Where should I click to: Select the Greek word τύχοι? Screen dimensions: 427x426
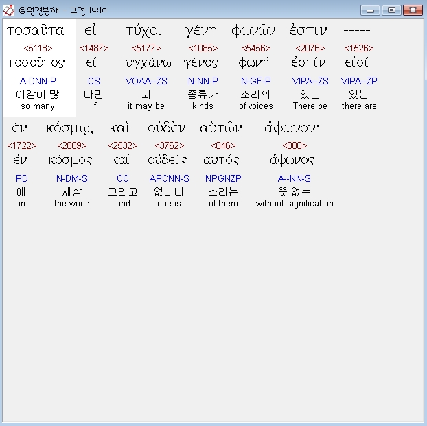[x=144, y=32]
